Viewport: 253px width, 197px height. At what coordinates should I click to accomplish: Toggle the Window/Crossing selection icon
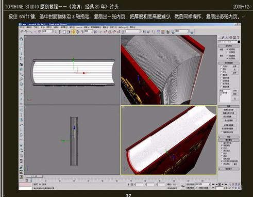pos(69,32)
